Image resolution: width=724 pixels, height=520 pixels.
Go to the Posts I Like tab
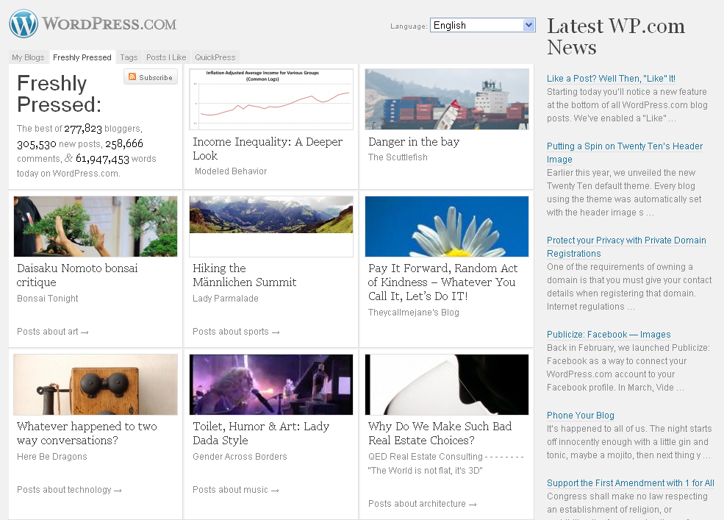[166, 57]
